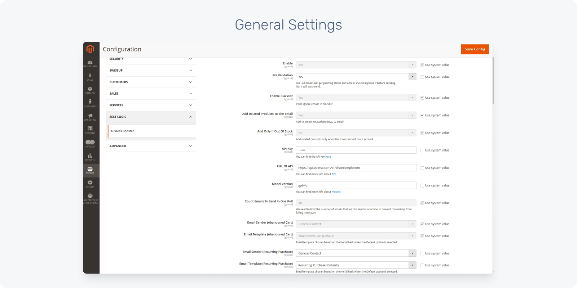Open the Marketing megaphone icon
This screenshot has width=577, height=288.
coord(90,117)
